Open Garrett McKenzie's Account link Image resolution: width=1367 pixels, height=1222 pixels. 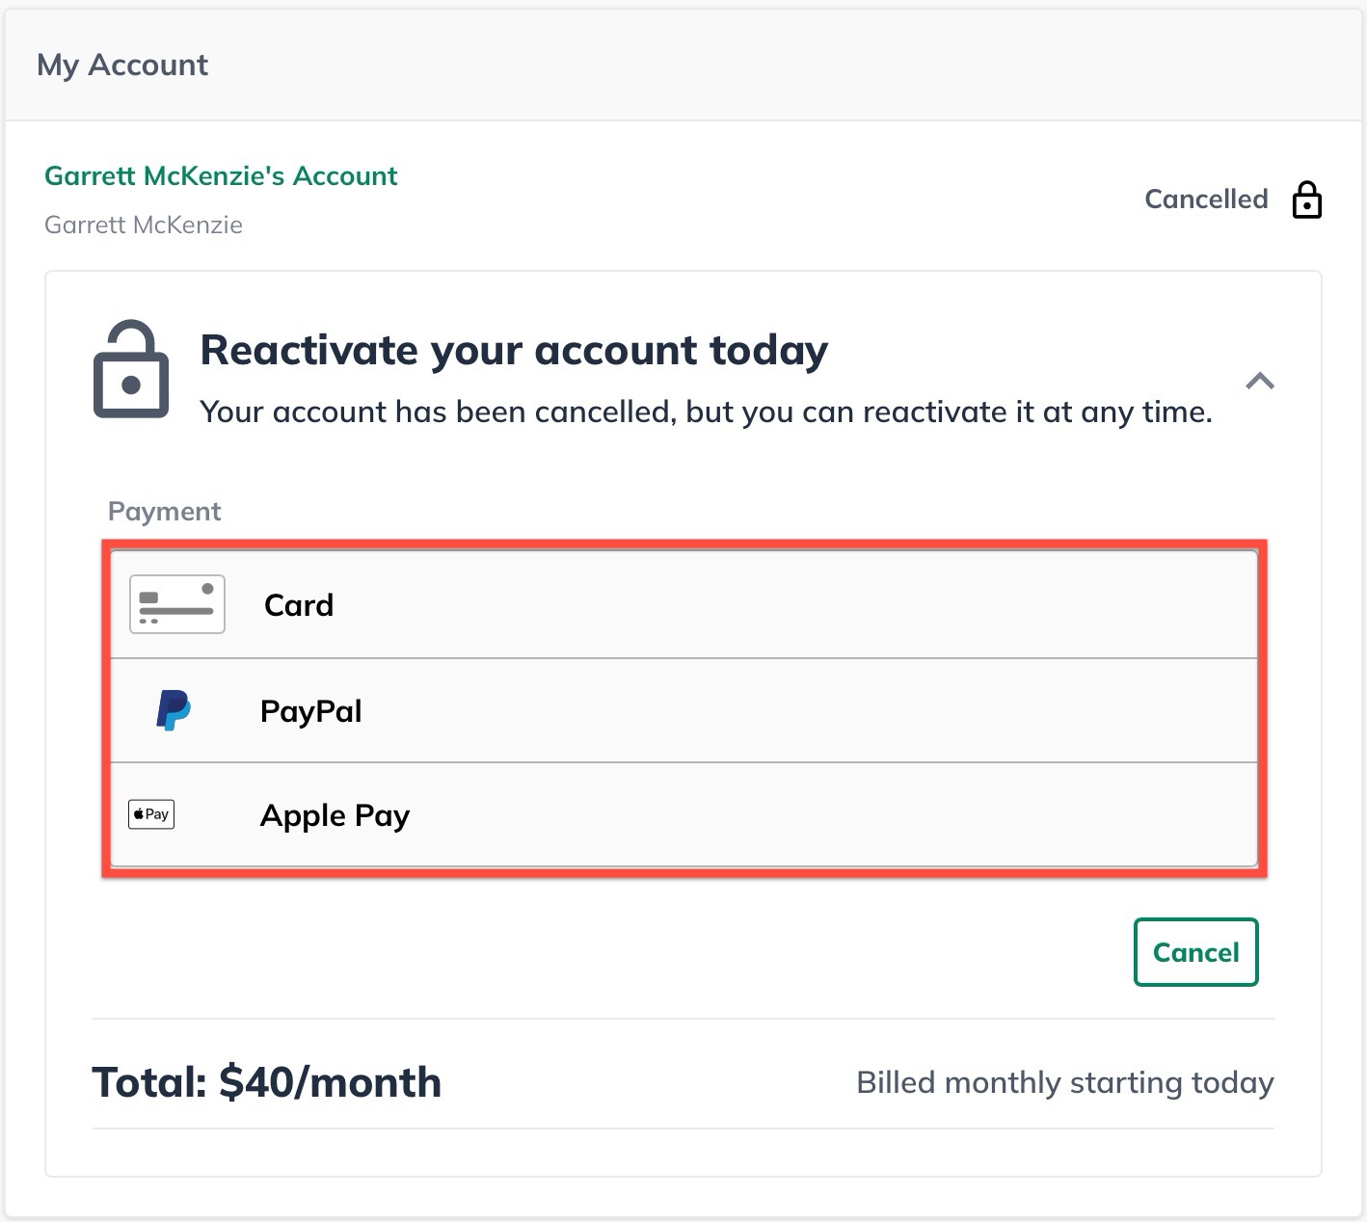click(221, 175)
